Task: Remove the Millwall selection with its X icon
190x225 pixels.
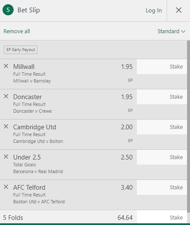Action: (x=6, y=66)
